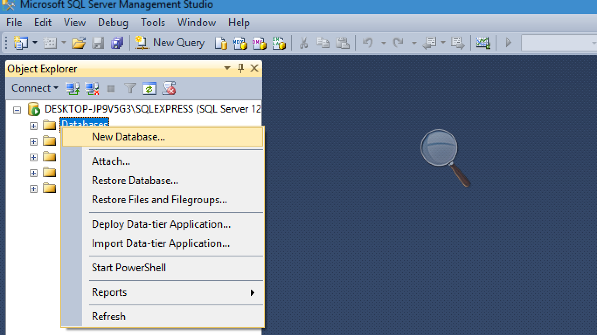Open a new MDX query

(240, 43)
